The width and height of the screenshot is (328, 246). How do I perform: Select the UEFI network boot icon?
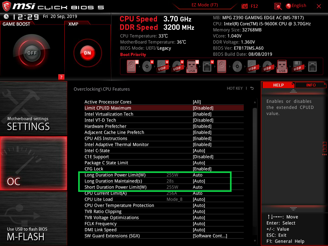tap(208, 66)
